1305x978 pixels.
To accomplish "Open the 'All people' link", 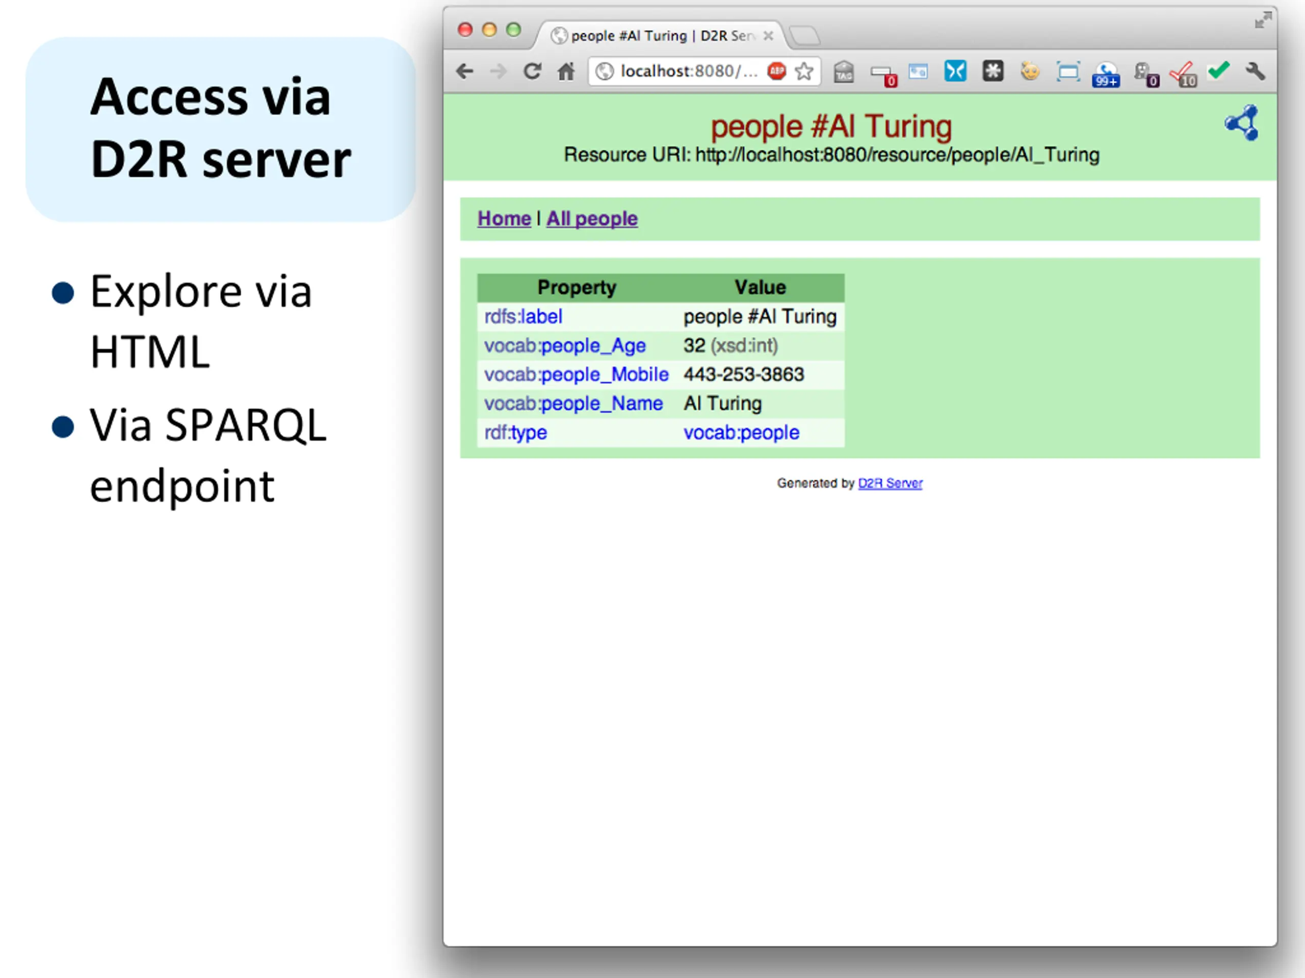I will click(592, 219).
